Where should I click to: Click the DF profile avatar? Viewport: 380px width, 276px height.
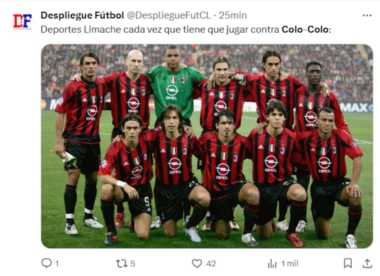coord(22,22)
